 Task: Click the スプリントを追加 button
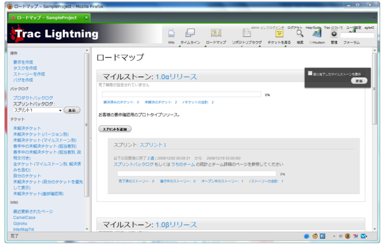tap(115, 129)
